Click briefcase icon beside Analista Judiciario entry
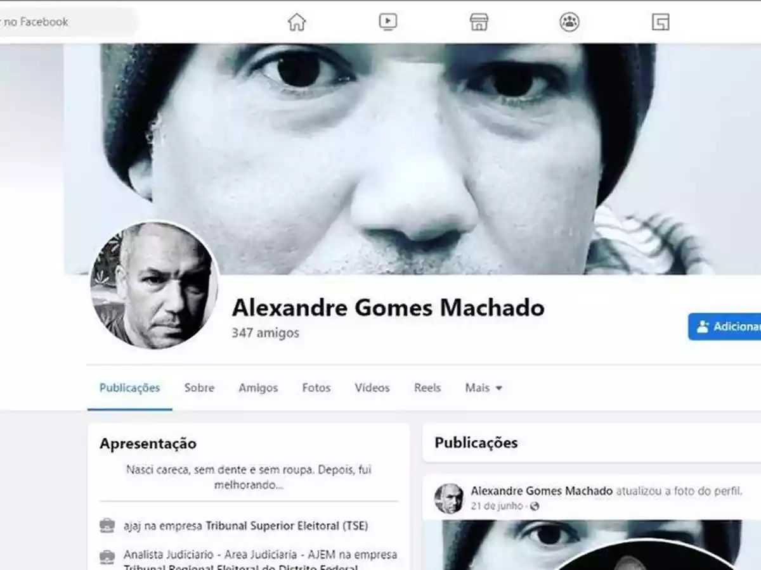 pos(107,557)
